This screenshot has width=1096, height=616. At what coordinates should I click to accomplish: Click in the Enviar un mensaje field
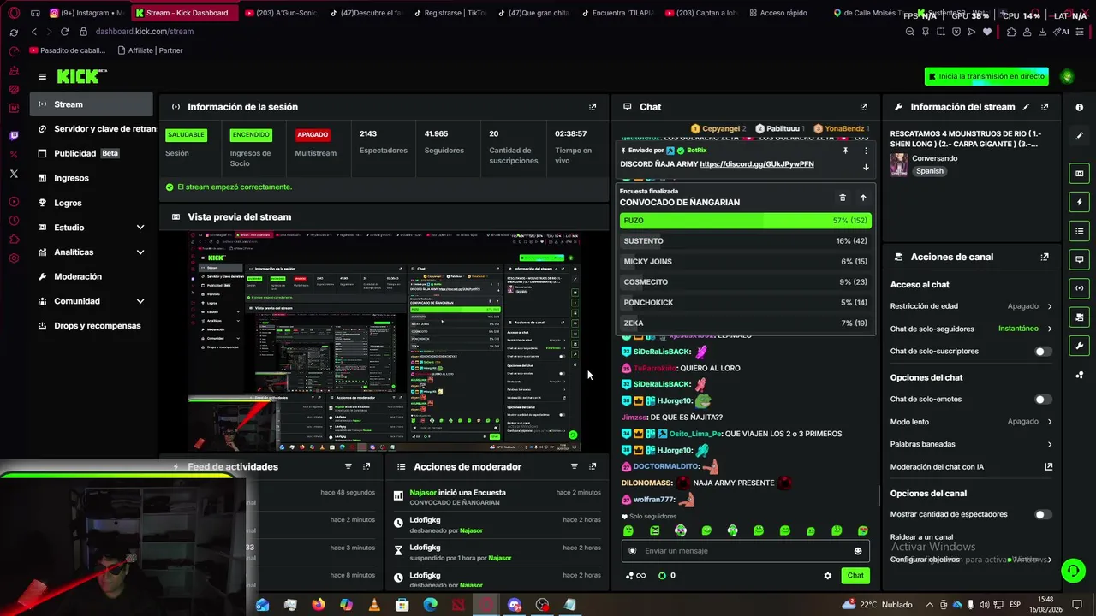pyautogui.click(x=745, y=551)
